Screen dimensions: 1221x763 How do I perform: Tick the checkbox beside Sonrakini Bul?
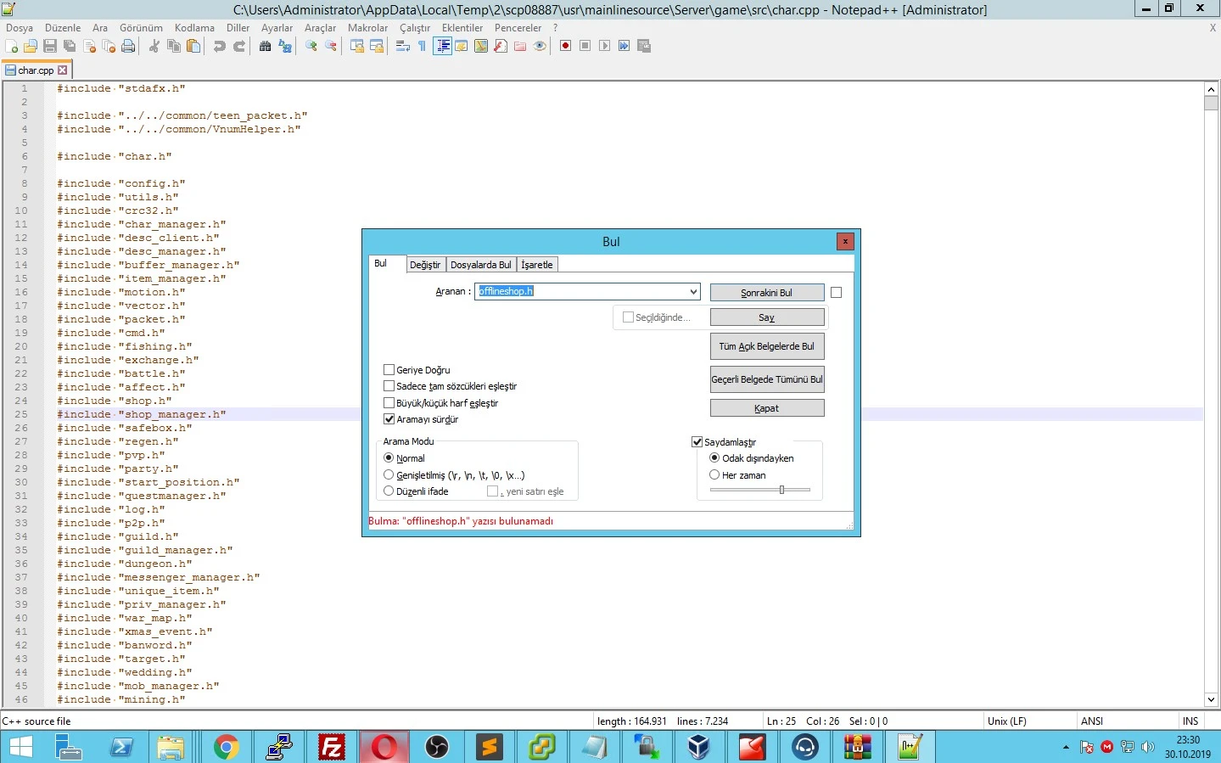click(x=836, y=292)
